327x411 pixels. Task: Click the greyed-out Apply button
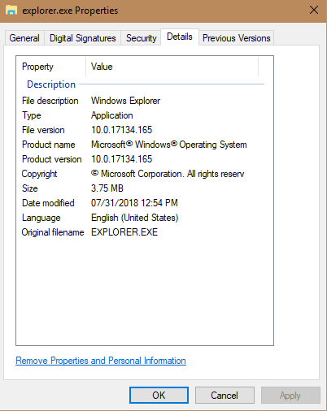click(x=290, y=396)
